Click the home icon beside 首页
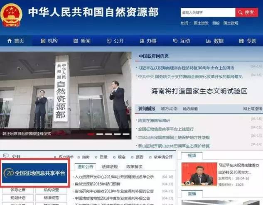 click(10, 41)
